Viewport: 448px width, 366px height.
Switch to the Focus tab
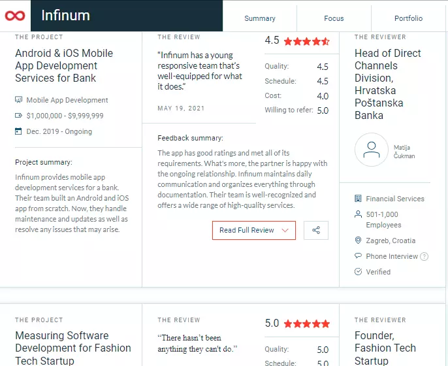(x=334, y=18)
